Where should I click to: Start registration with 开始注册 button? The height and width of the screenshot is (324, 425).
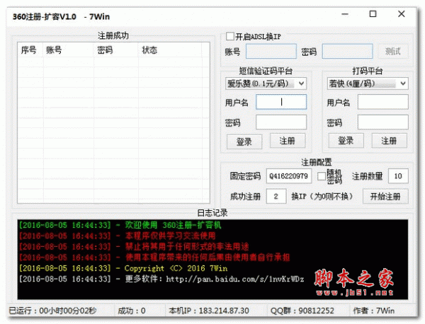(x=385, y=196)
